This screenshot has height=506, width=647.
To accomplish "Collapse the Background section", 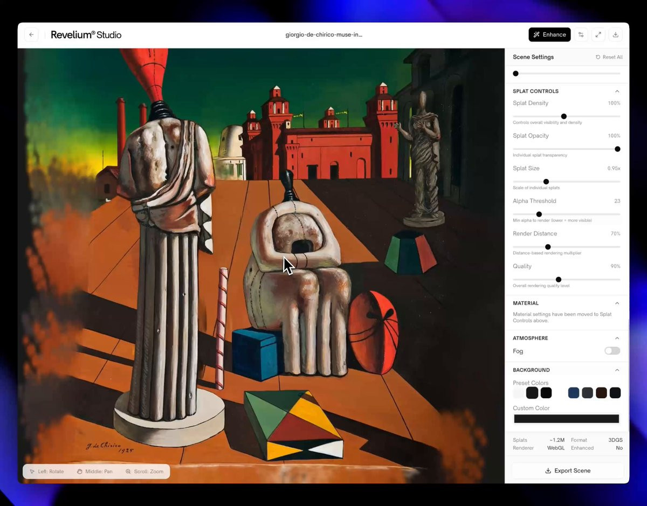I will [x=617, y=370].
